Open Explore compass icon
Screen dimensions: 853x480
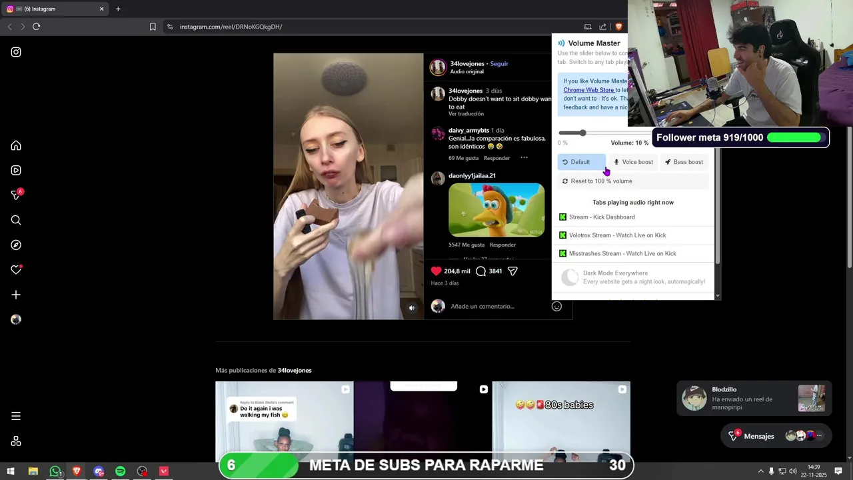coord(16,245)
